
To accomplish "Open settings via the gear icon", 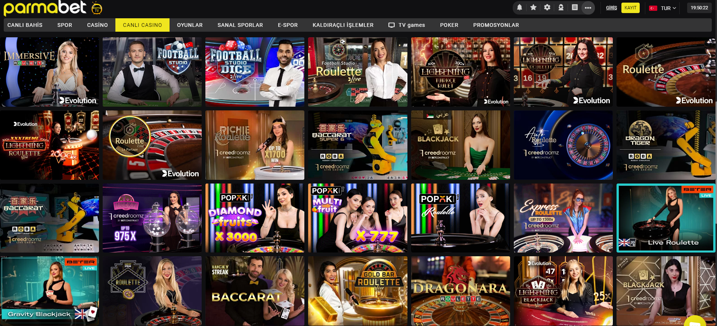I will click(547, 7).
